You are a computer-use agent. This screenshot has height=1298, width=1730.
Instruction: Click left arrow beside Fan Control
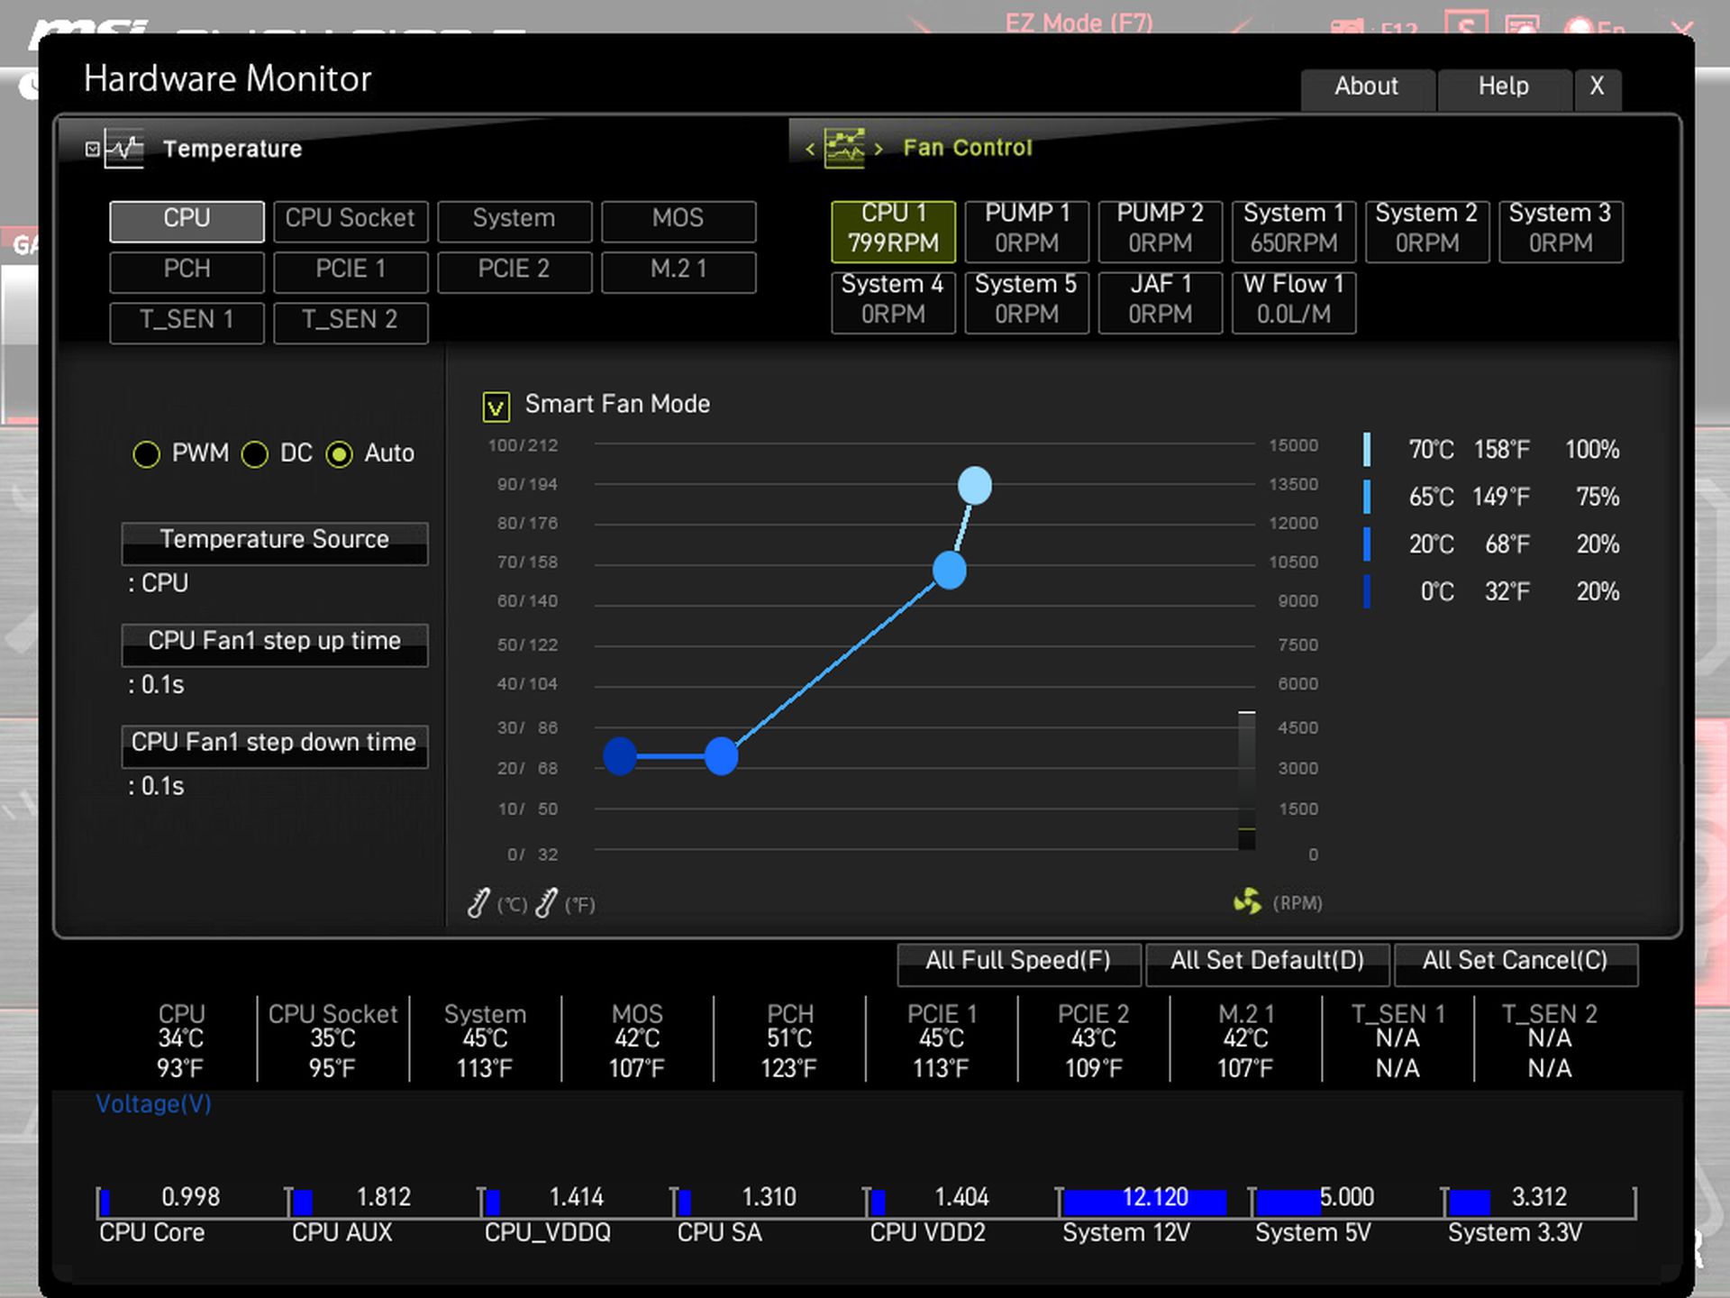[x=810, y=149]
